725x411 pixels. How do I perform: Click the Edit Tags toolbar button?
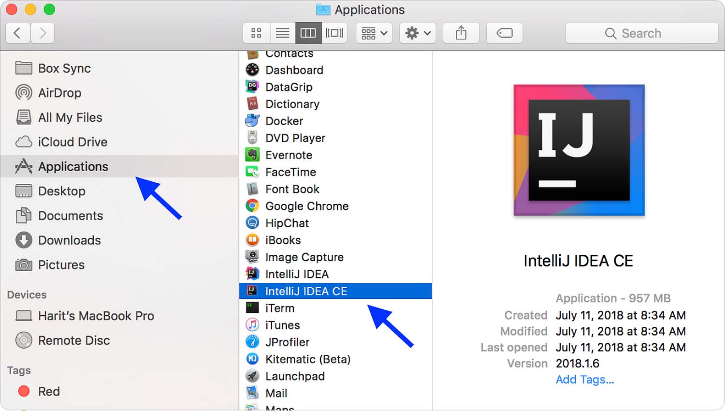tap(505, 33)
